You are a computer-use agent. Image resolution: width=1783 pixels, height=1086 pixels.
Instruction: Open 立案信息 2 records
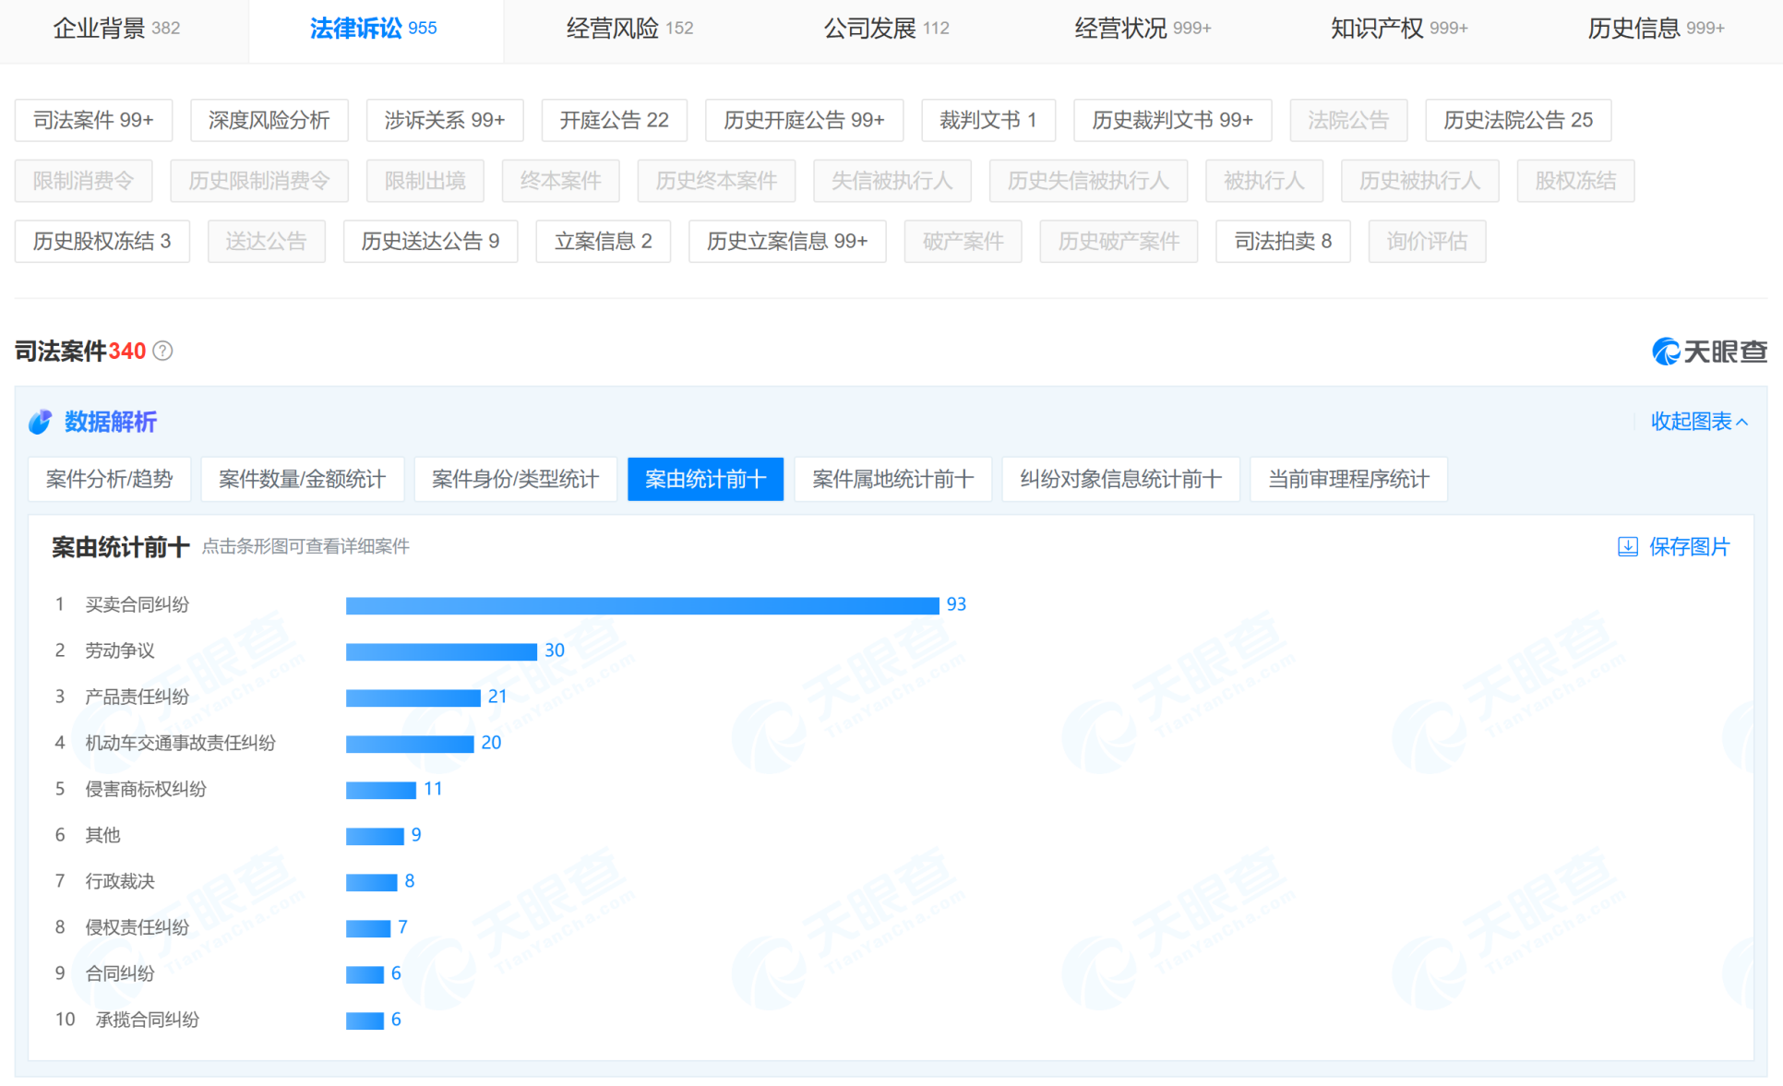[603, 241]
